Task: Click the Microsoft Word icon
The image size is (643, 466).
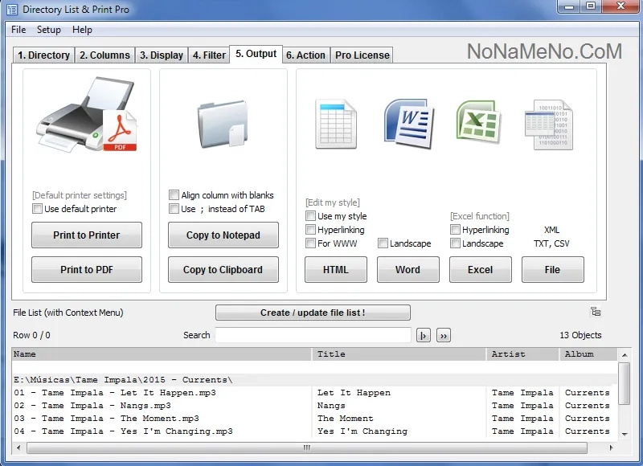Action: tap(408, 123)
